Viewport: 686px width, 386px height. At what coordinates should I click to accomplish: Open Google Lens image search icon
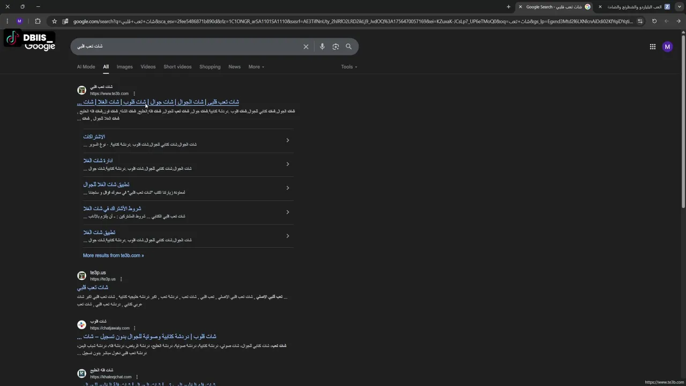[x=335, y=47]
